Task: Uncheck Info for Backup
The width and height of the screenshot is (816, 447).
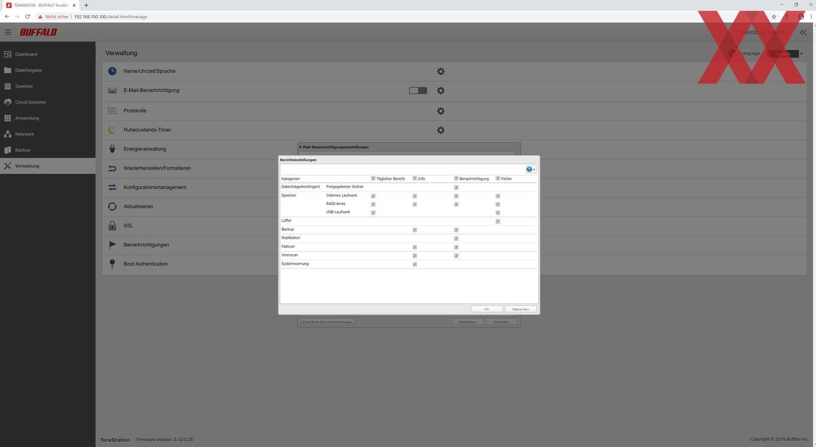Action: click(415, 230)
